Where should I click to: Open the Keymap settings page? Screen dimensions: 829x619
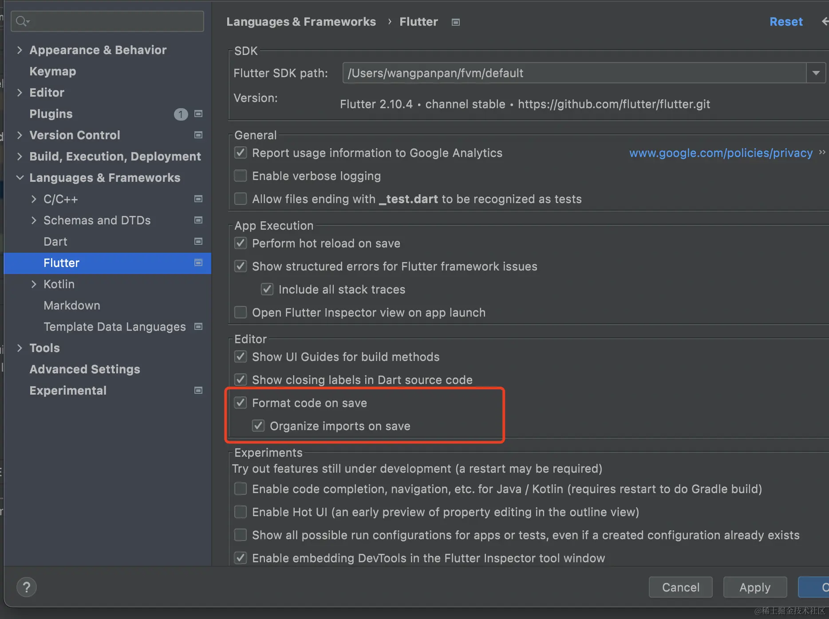click(x=53, y=71)
